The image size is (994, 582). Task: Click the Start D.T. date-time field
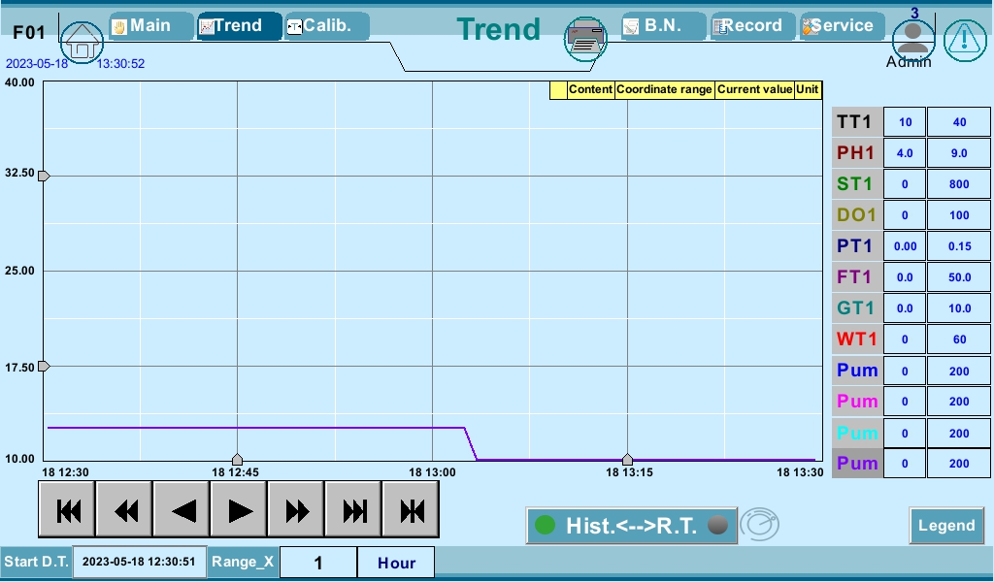pos(139,562)
